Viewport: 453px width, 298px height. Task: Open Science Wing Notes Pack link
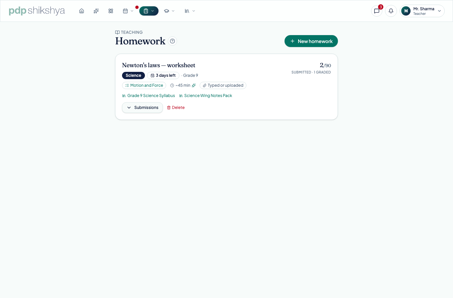click(x=206, y=96)
